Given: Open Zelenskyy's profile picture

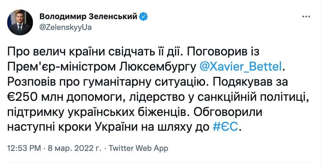Looking at the screenshot, I should click(20, 22).
